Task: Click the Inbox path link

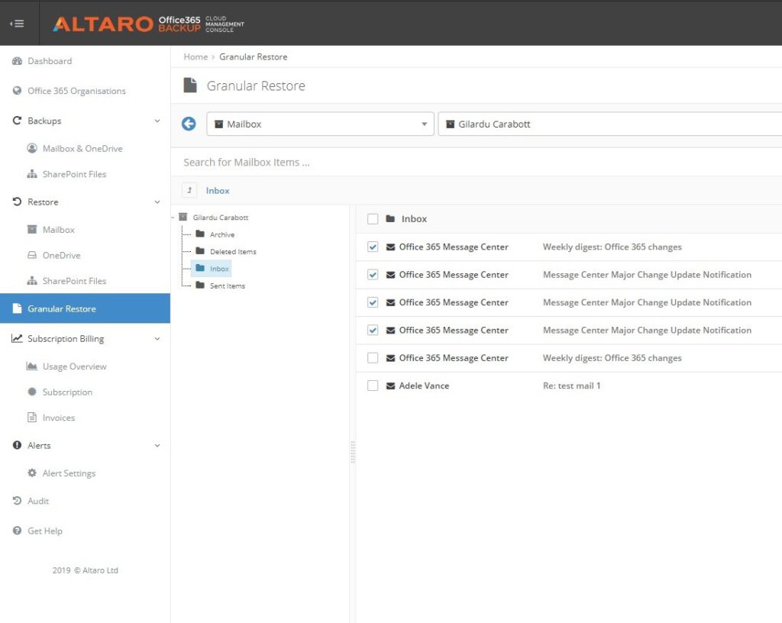Action: coord(218,190)
